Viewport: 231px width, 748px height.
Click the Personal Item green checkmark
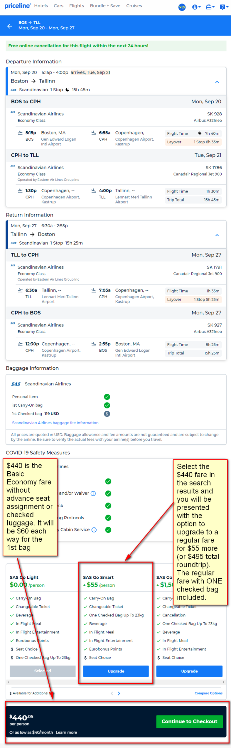[107, 397]
